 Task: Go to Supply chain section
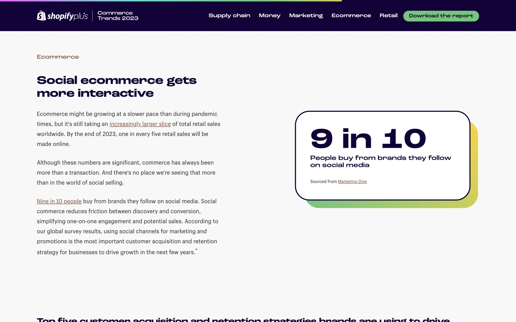[229, 16]
